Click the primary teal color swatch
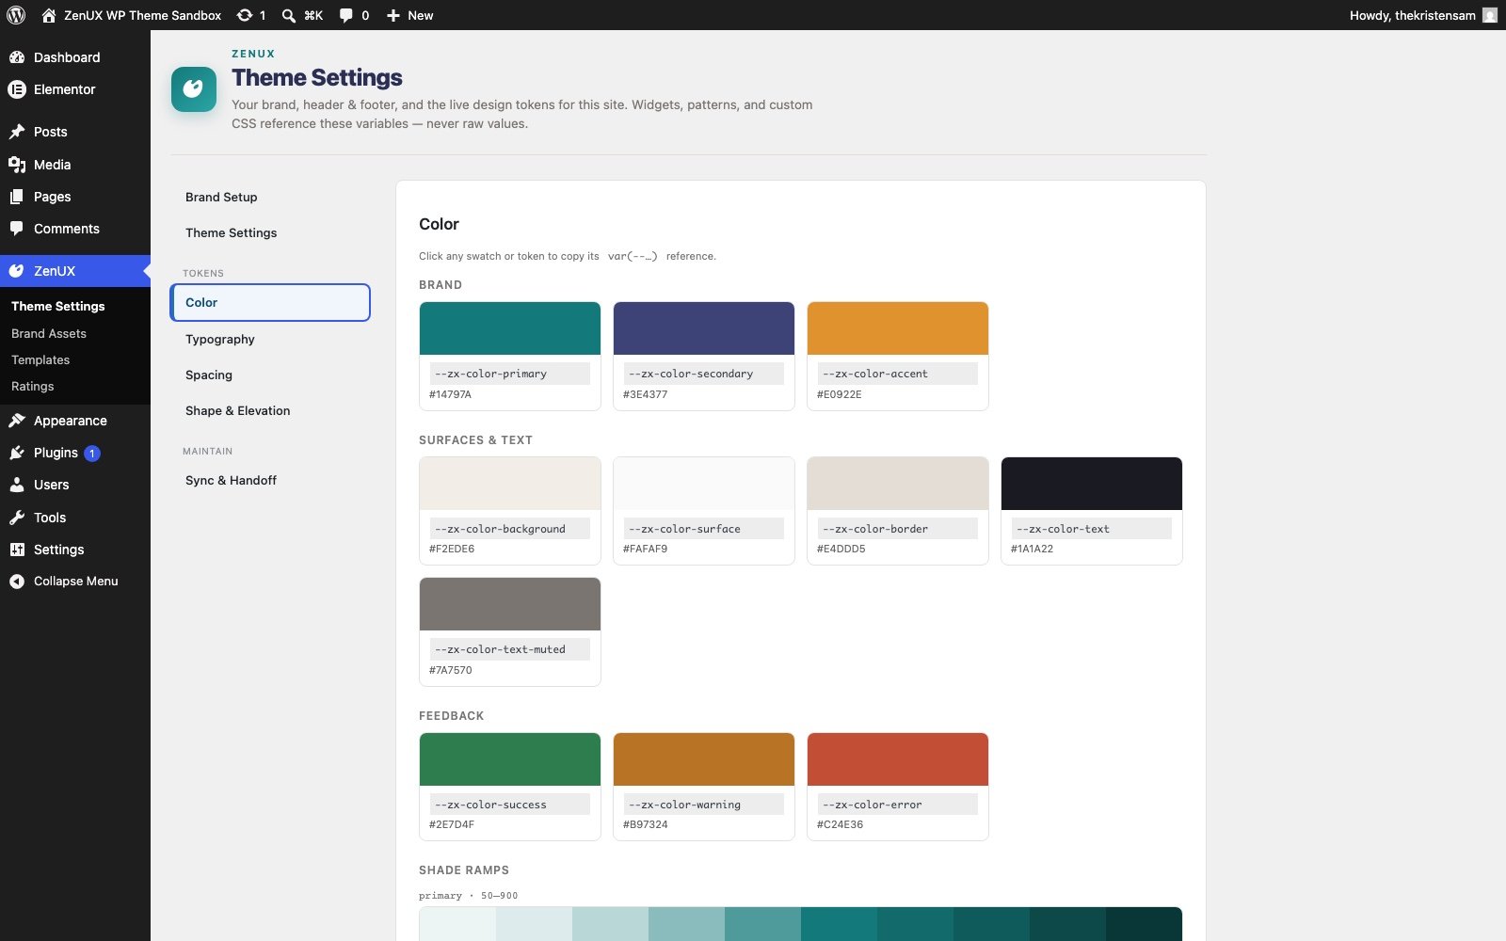1506x941 pixels. coord(510,328)
